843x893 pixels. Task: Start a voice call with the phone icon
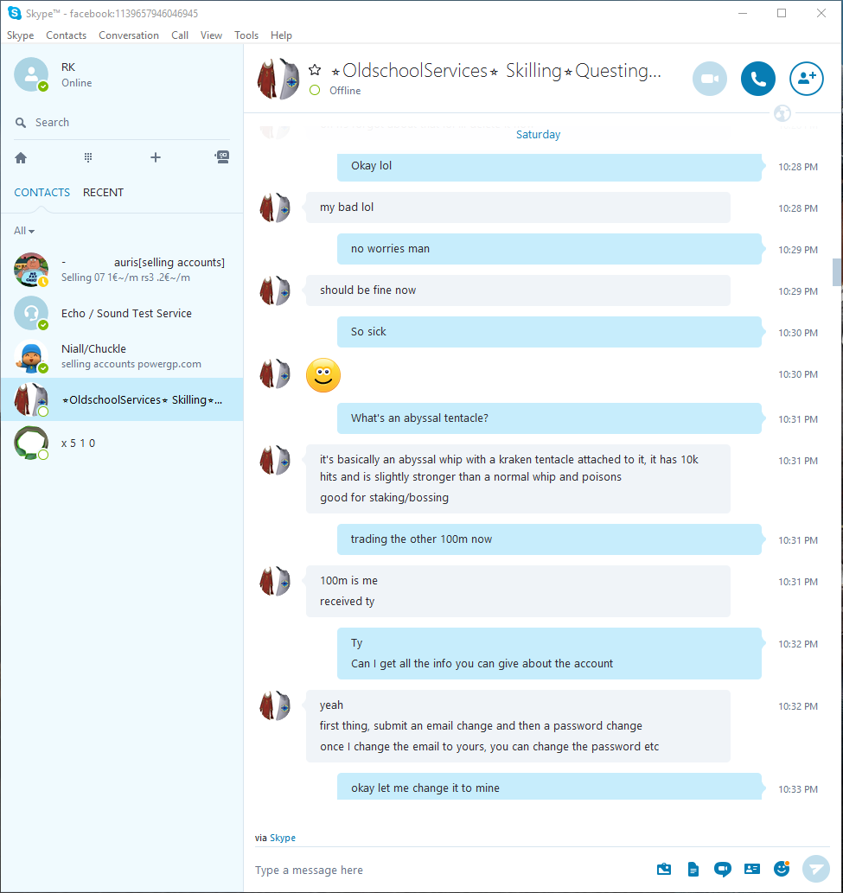[x=757, y=79]
